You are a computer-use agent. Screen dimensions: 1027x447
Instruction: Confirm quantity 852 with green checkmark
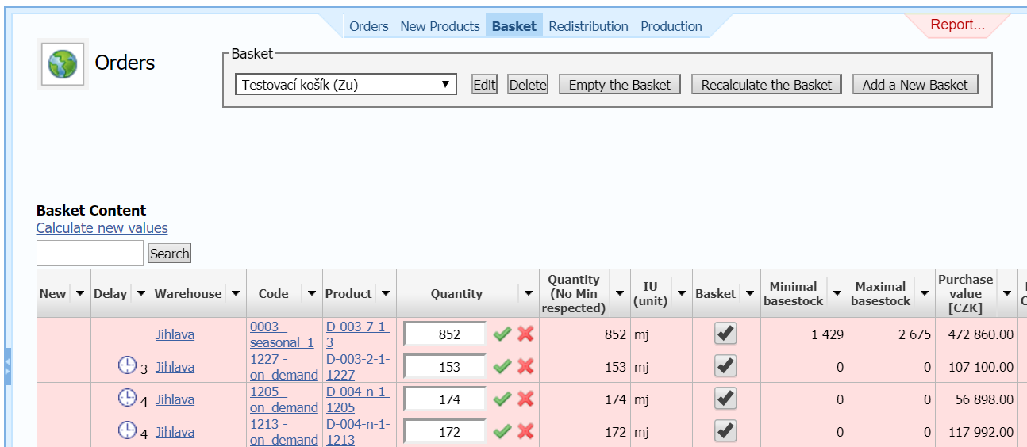[502, 334]
